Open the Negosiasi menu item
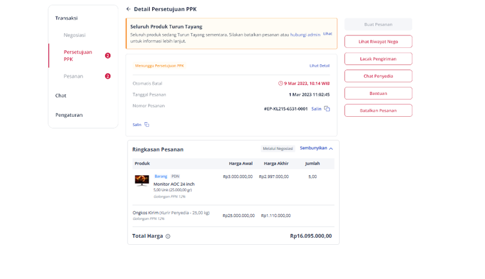Viewport: 485px width, 279px height. (x=74, y=35)
